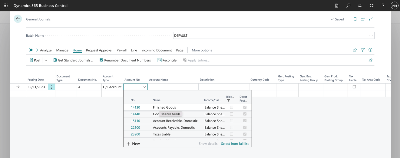Click the share icon above toolbar
This screenshot has height=158, width=400.
(x=355, y=50)
